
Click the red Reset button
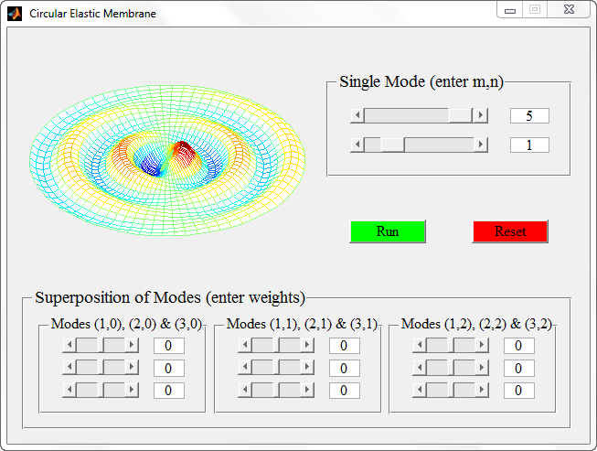(x=510, y=231)
